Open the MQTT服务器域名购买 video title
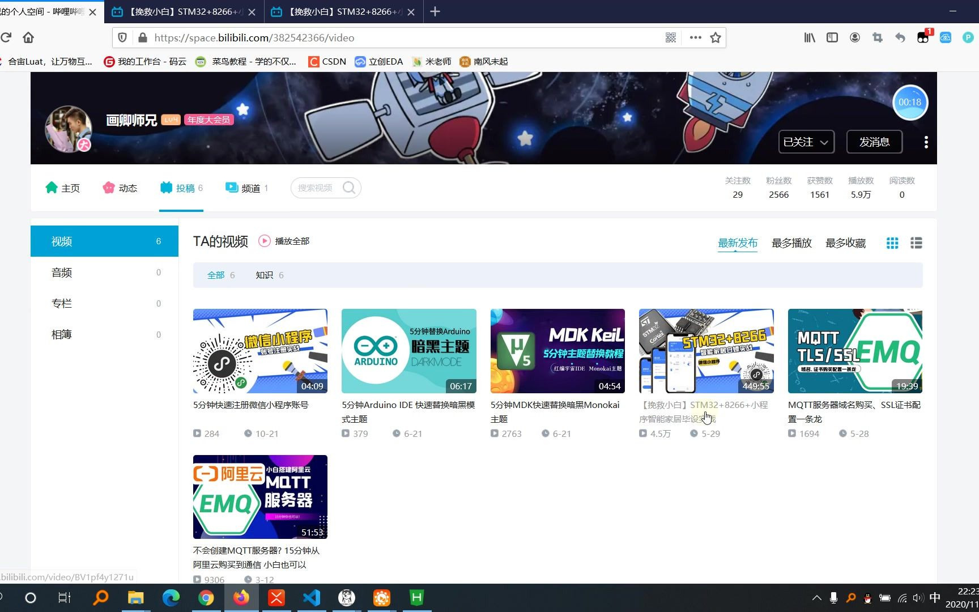The width and height of the screenshot is (979, 612). (x=854, y=412)
